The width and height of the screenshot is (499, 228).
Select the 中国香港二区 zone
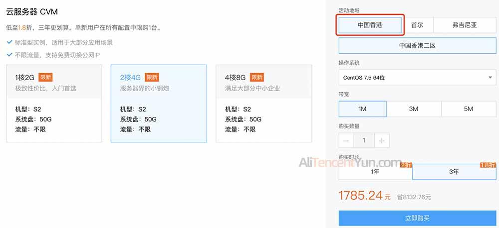pyautogui.click(x=418, y=46)
